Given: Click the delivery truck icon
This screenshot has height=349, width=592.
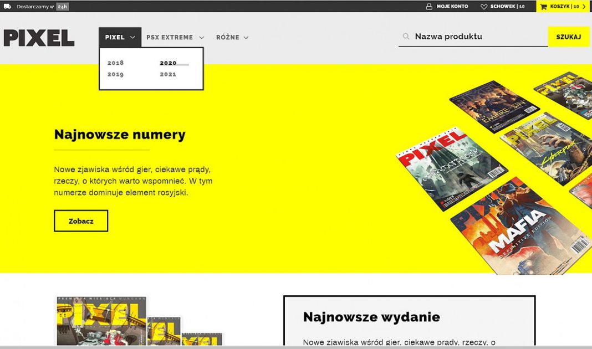Looking at the screenshot, I should (7, 7).
